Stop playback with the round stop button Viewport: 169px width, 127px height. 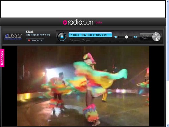(62, 37)
